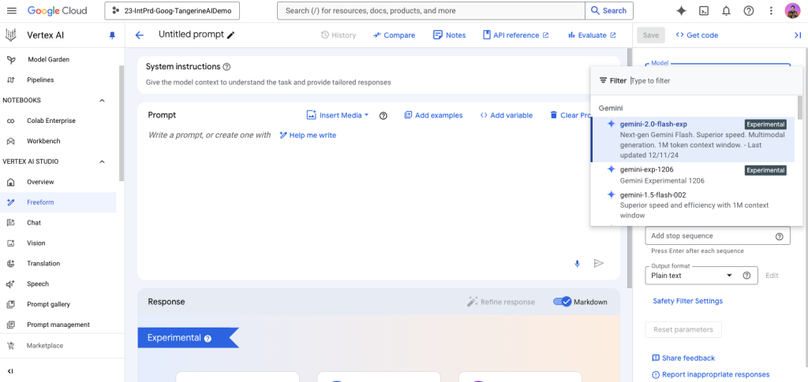
Task: Open help icon next to Insert Media
Action: (x=383, y=116)
